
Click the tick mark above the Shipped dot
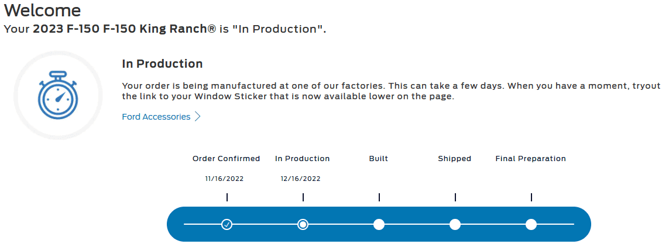coord(455,198)
